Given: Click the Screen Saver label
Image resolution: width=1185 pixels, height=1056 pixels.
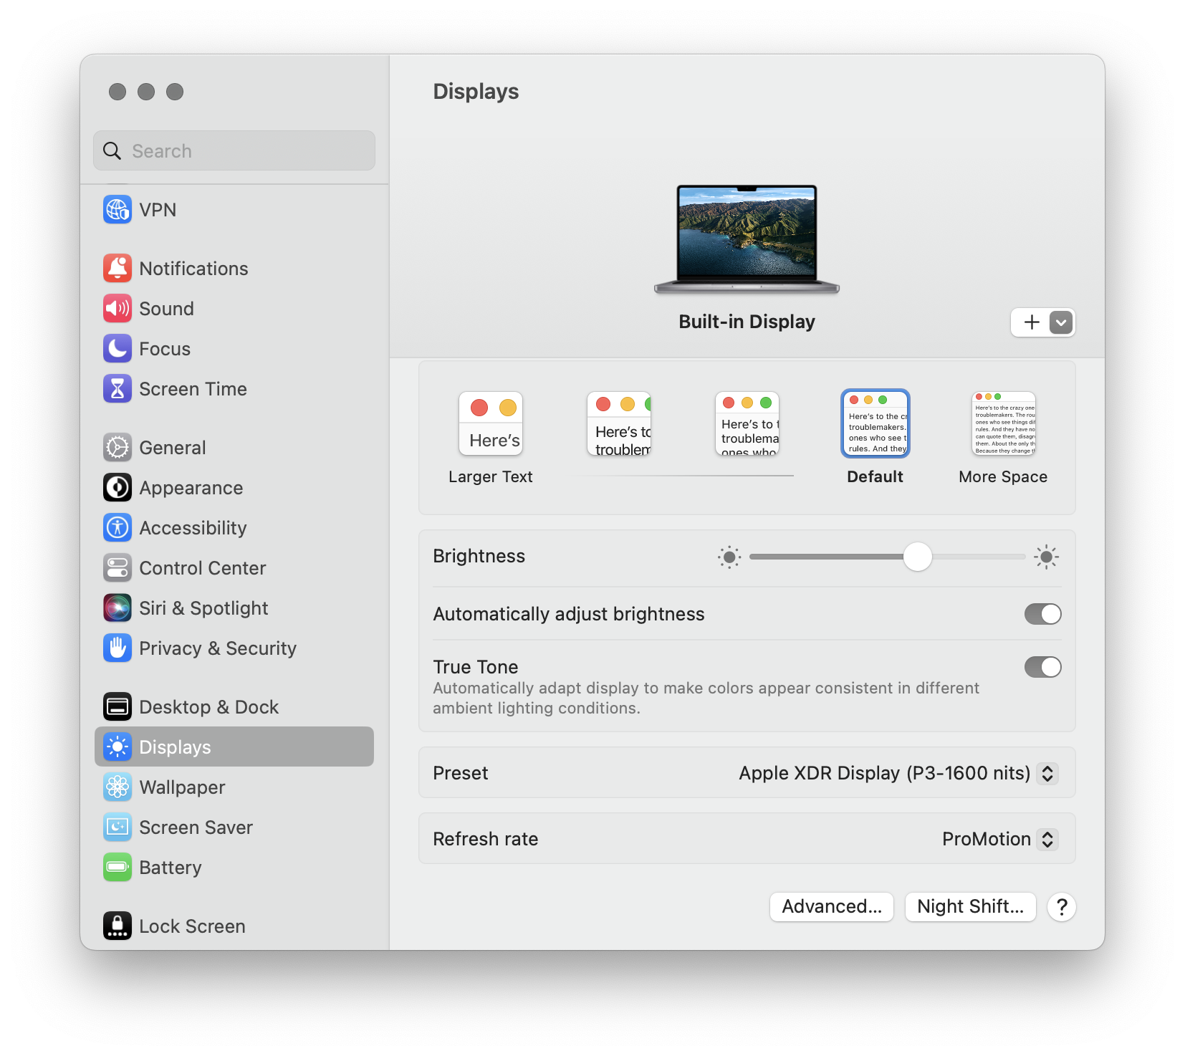Looking at the screenshot, I should tap(196, 827).
